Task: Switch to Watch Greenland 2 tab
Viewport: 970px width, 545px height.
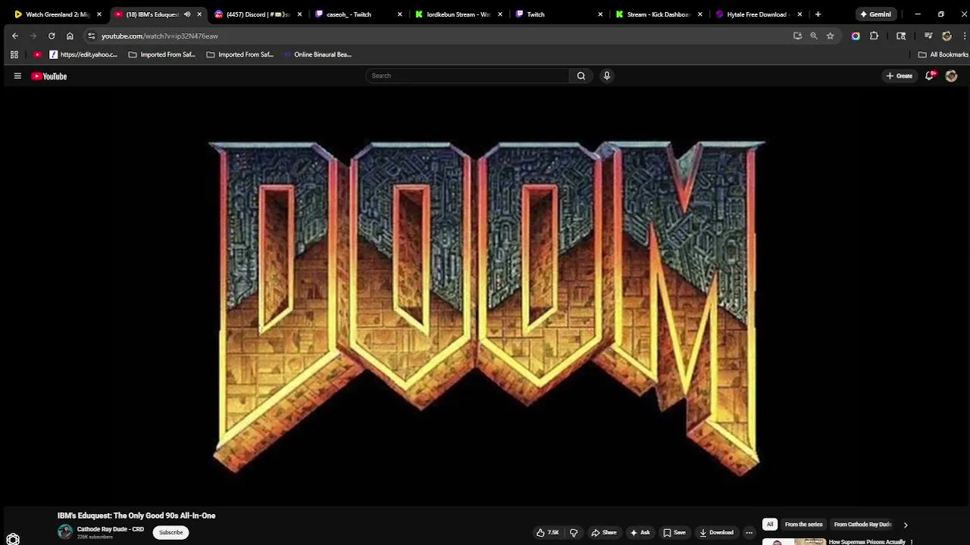Action: click(58, 14)
